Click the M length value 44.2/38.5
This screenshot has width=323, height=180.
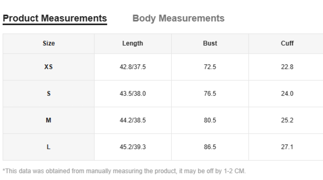(133, 120)
